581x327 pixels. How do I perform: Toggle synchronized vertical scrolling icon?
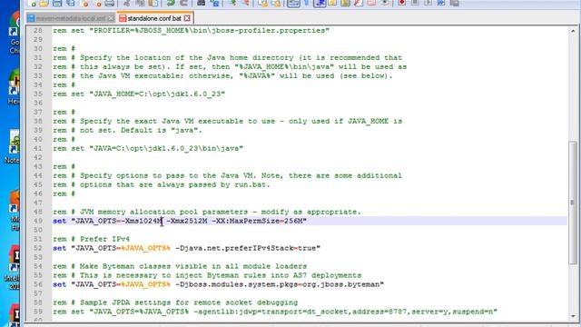263,4
